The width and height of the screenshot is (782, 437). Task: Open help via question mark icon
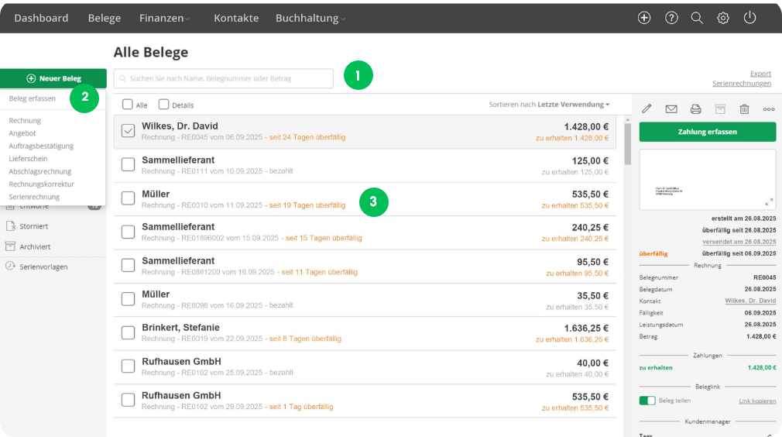671,18
